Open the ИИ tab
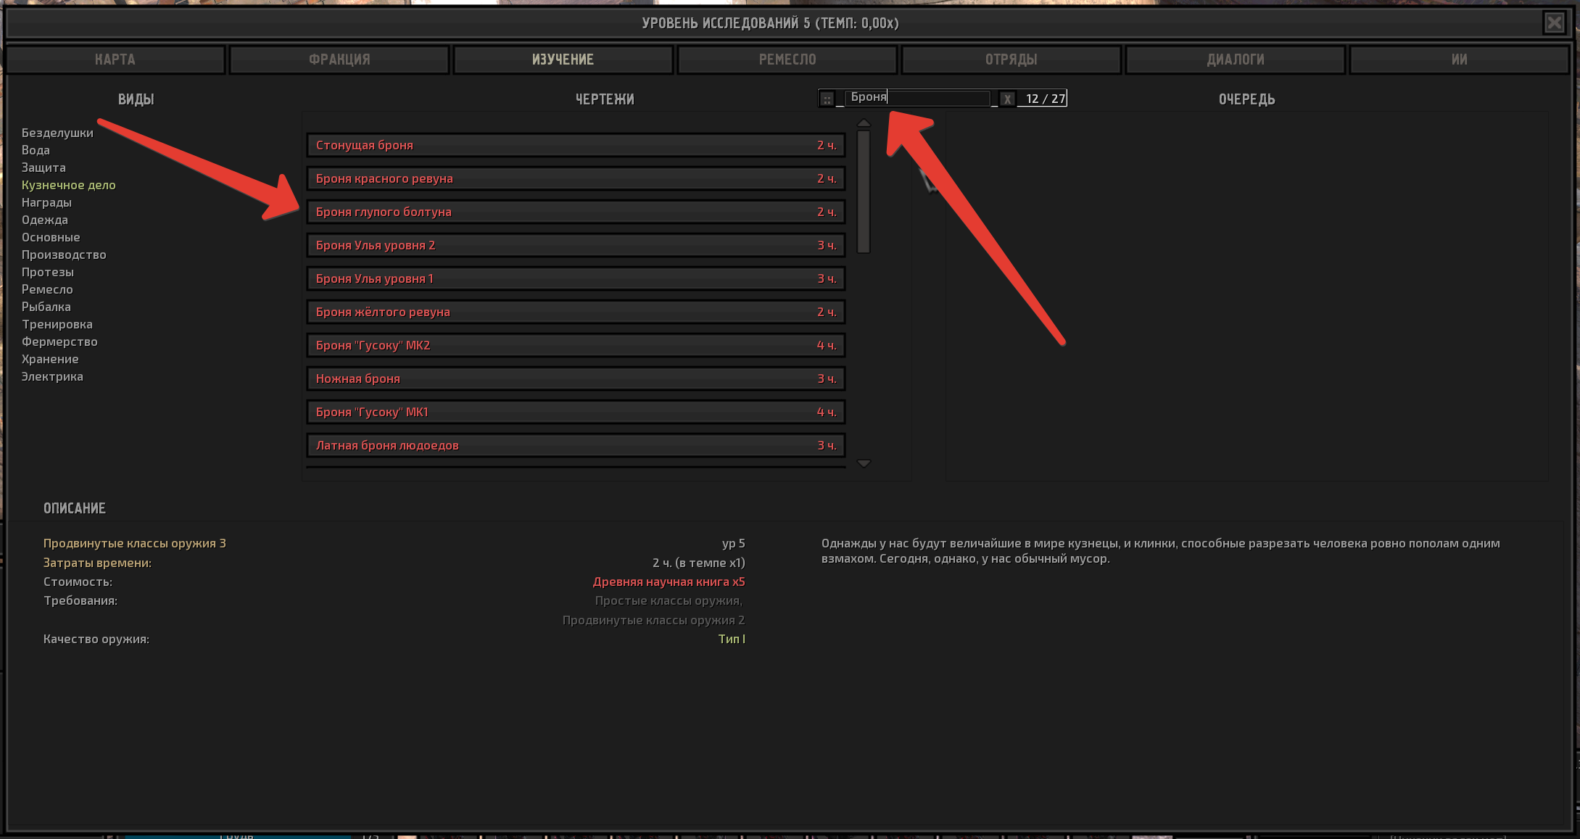Viewport: 1580px width, 839px height. pos(1460,59)
